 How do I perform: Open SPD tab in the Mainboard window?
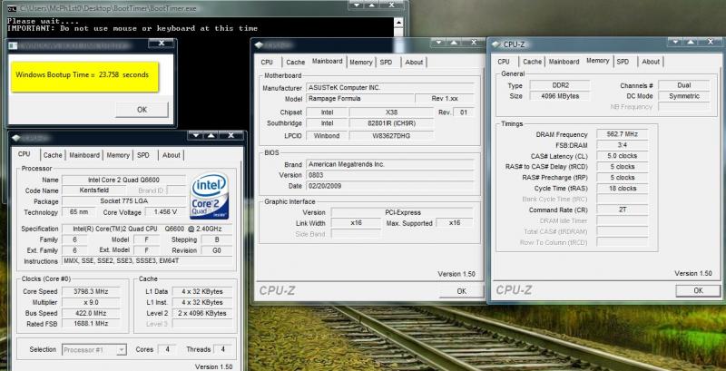[x=386, y=62]
